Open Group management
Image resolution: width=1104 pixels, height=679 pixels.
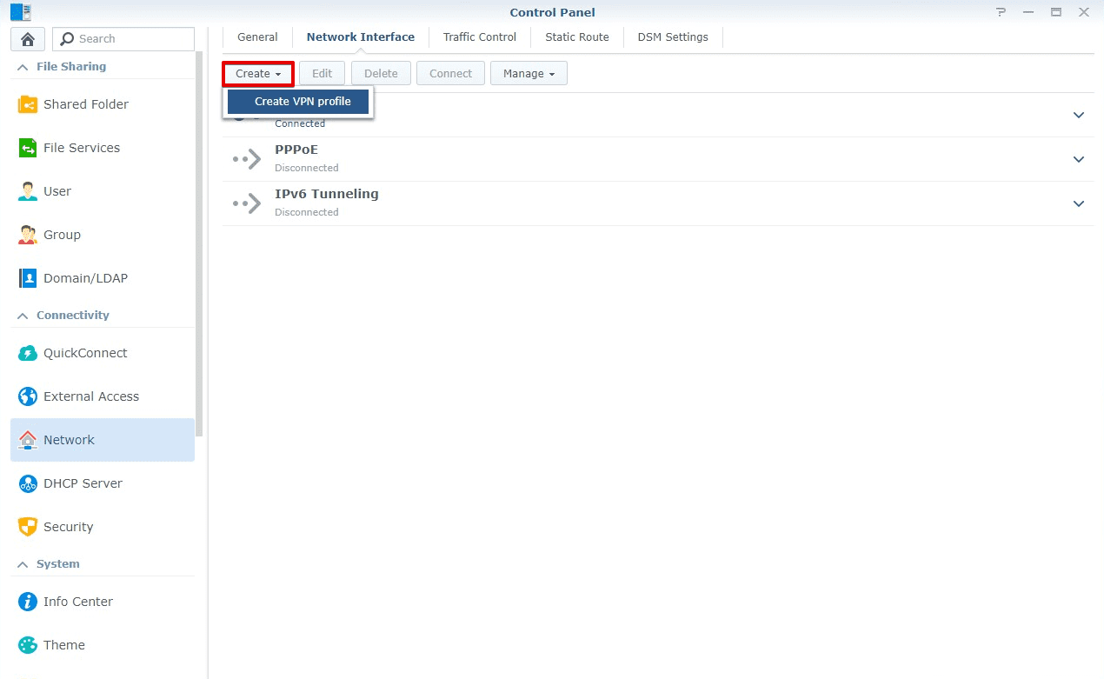[x=62, y=234]
